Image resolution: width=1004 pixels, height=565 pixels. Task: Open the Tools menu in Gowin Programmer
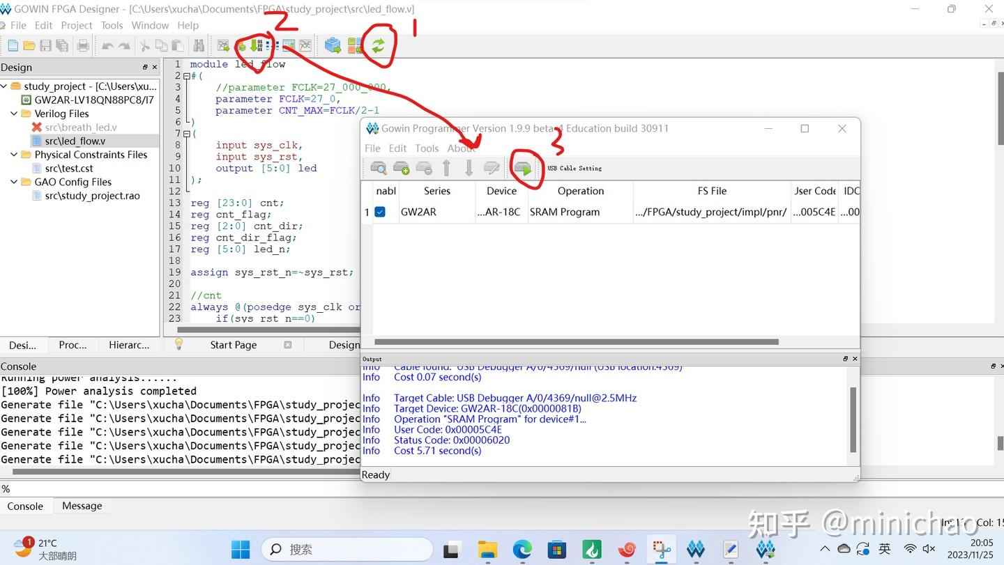pyautogui.click(x=427, y=148)
